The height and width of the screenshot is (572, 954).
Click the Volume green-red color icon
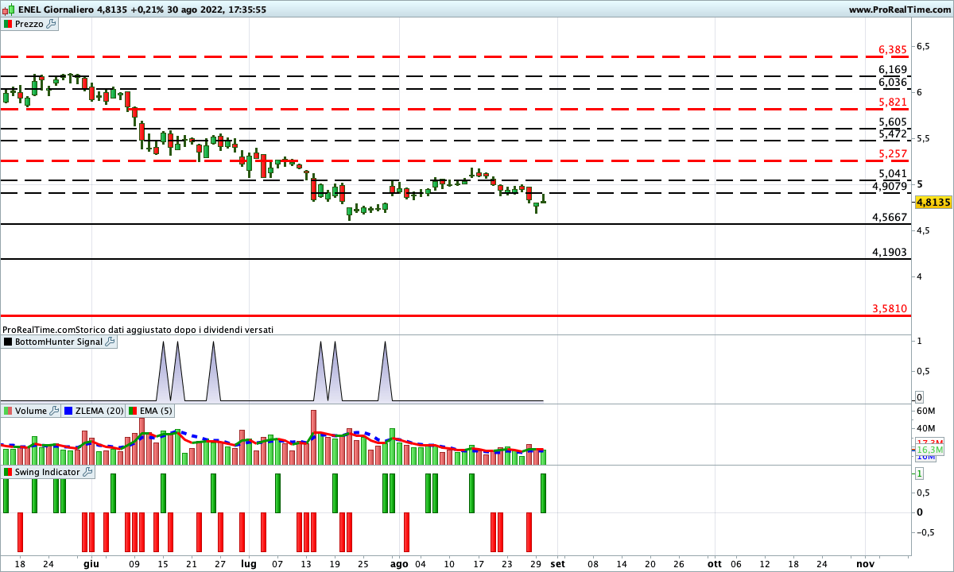click(8, 411)
